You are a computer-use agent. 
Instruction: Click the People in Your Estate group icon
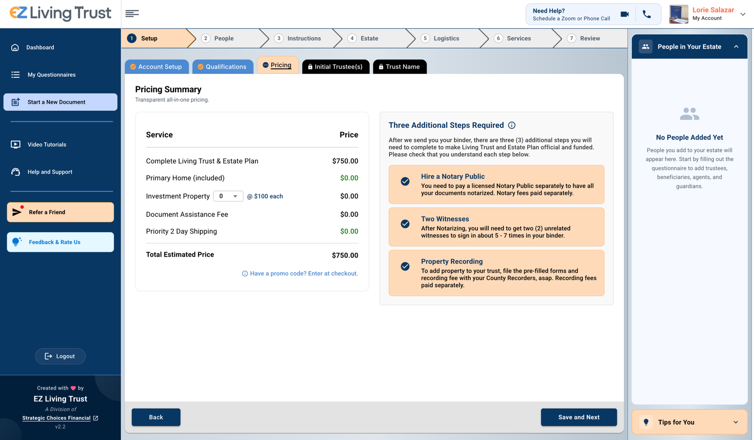(646, 47)
